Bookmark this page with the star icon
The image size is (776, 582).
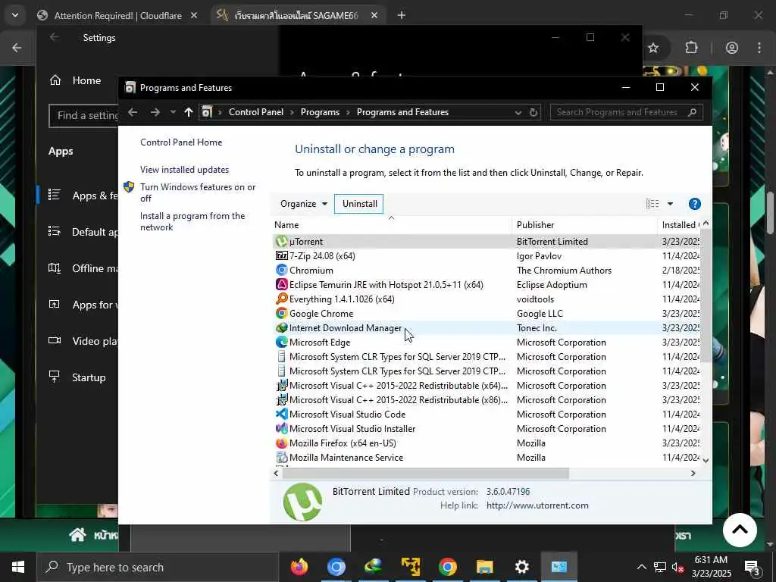coord(653,48)
